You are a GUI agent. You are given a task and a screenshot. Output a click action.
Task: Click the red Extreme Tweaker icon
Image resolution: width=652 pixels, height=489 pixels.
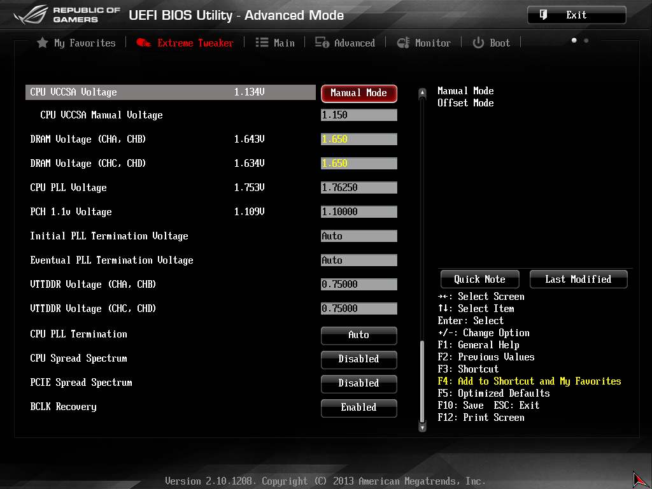tap(143, 43)
